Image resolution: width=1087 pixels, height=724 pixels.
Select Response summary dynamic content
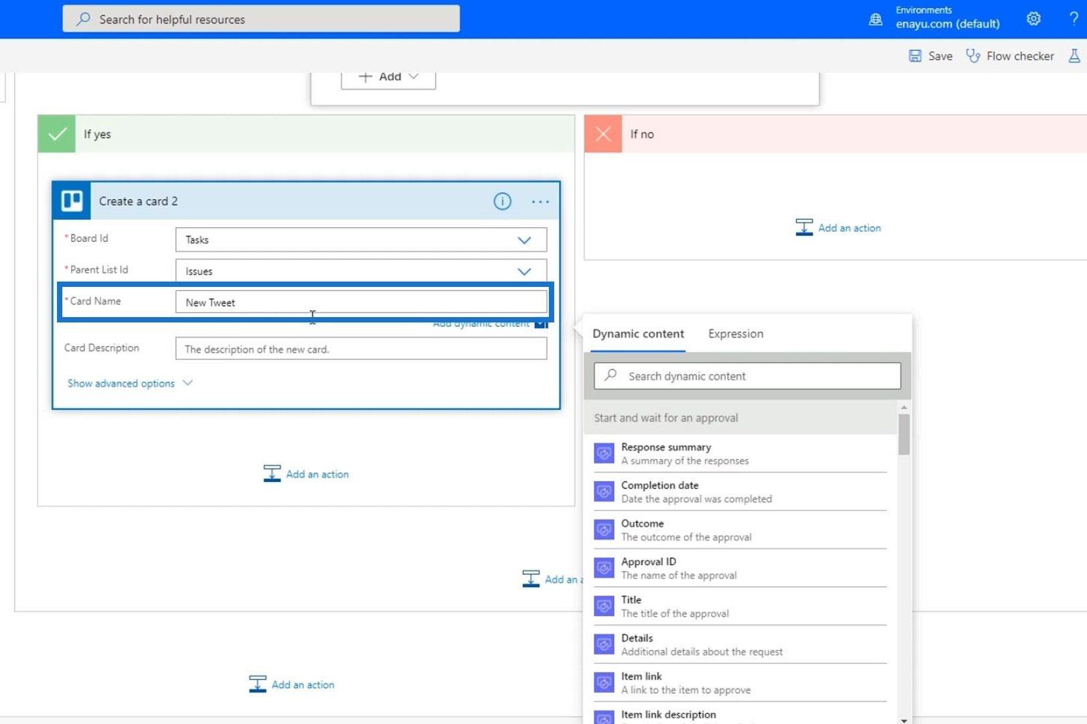(740, 454)
